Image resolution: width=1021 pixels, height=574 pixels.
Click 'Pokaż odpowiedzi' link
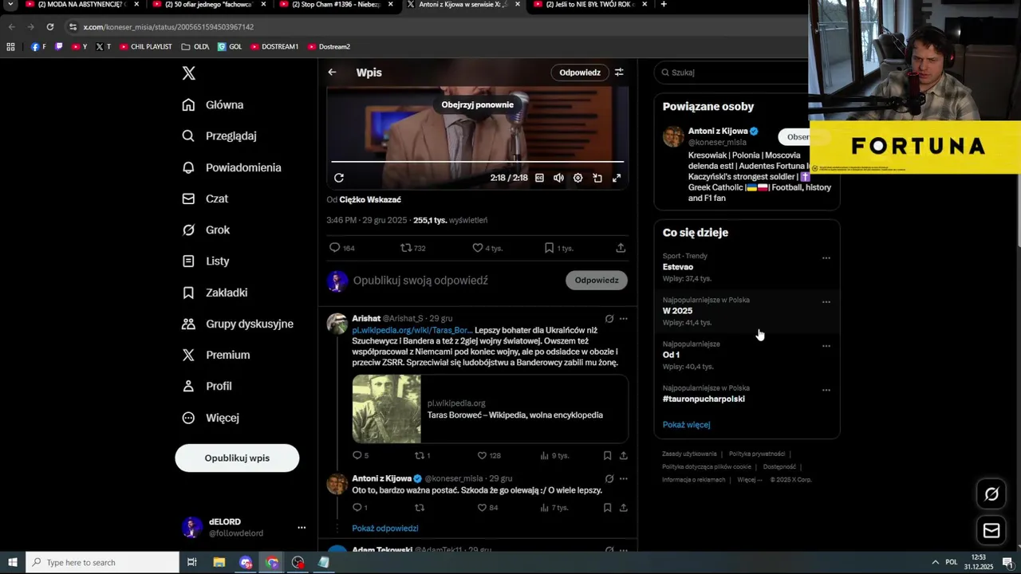point(385,529)
